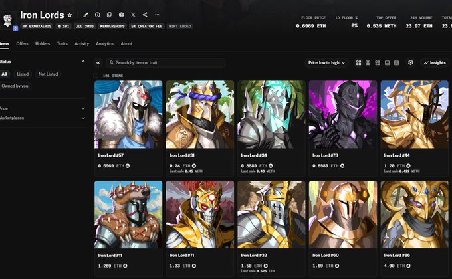Viewport: 452px width, 279px height.
Task: Click the BY 0XNOXAERIS creator badge
Action: [37, 26]
